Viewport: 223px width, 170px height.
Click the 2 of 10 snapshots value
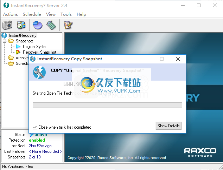tap(35, 157)
